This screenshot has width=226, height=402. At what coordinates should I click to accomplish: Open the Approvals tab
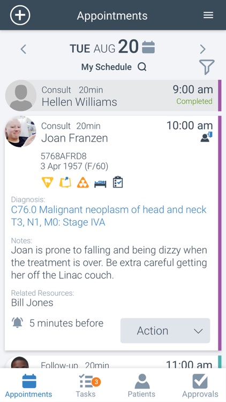(x=200, y=385)
